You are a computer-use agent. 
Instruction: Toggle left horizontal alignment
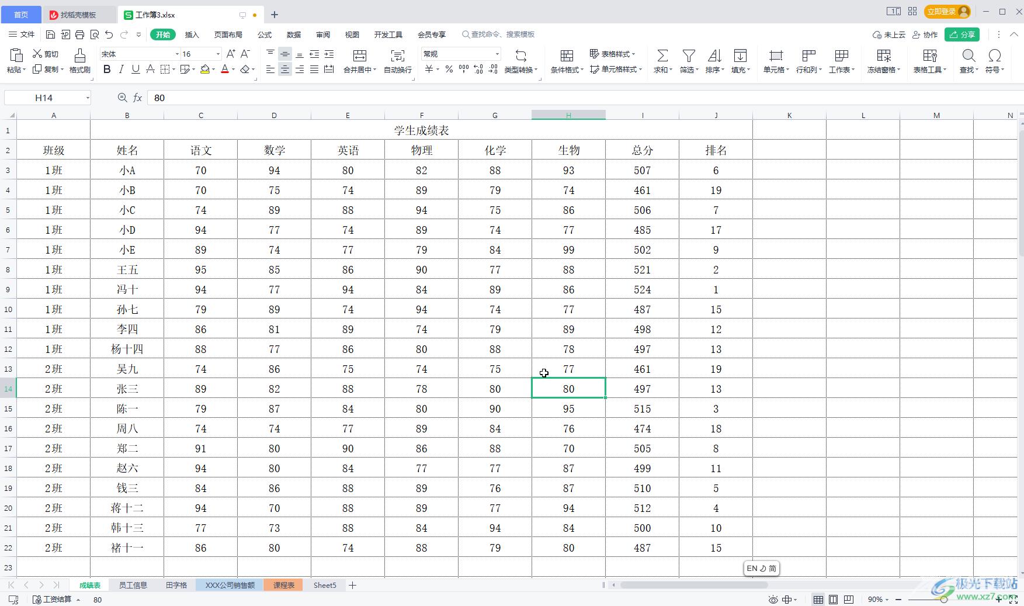click(270, 70)
